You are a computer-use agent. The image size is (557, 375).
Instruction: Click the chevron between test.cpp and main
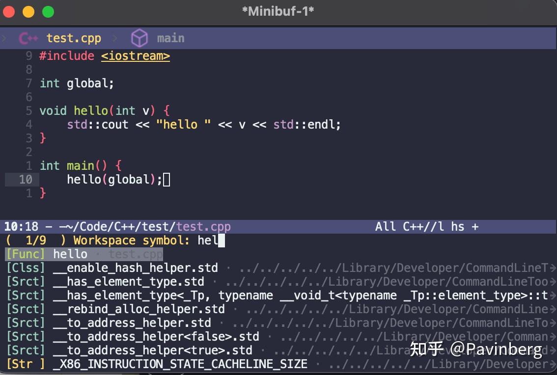click(114, 38)
